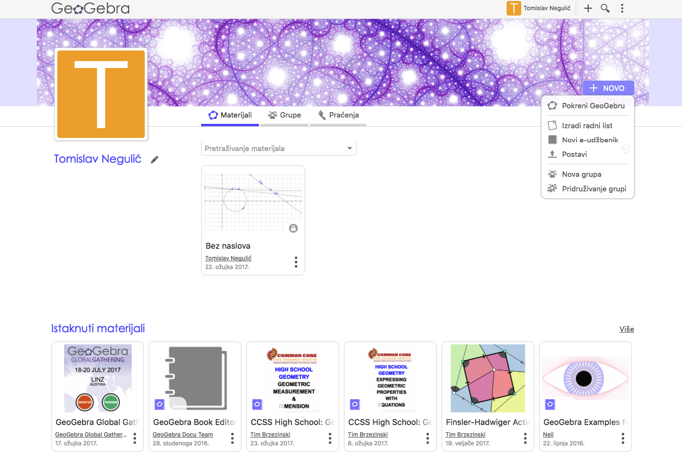Select Pokreni GeoGebru from the menu
This screenshot has width=682, height=459.
[593, 106]
